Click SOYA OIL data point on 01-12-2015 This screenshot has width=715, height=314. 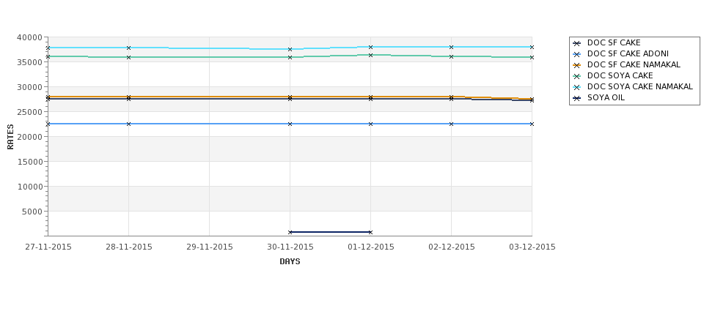point(370,232)
